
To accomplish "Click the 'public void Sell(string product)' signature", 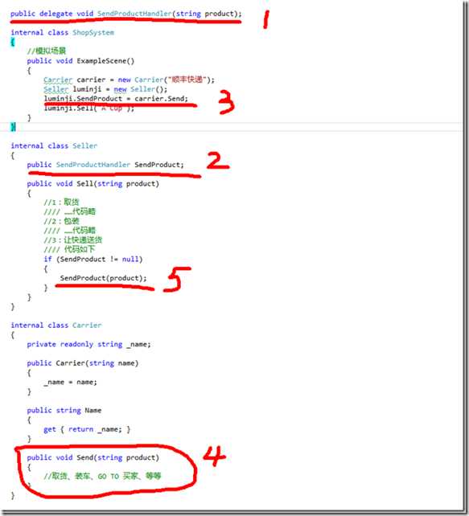I will 93,183.
